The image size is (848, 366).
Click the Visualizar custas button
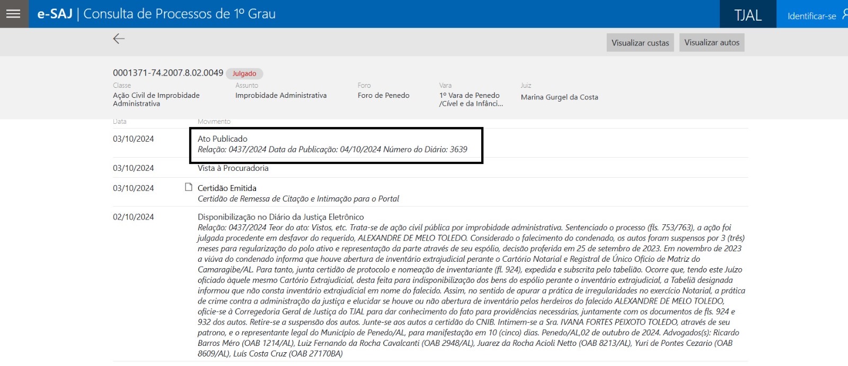[640, 43]
